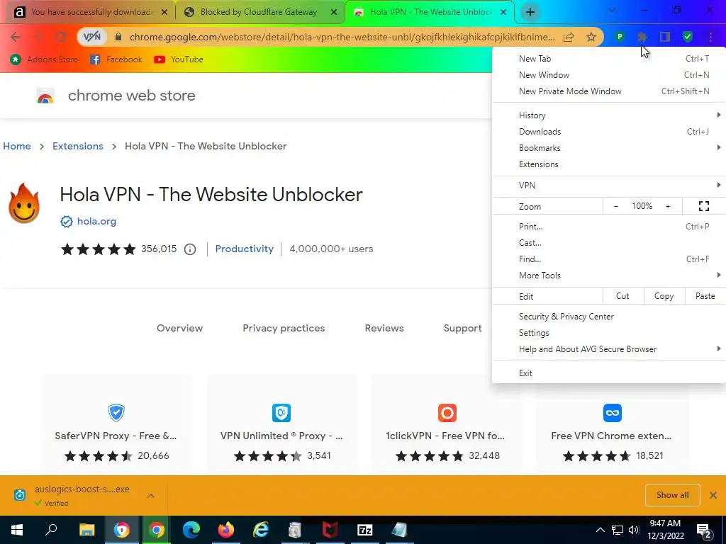
Task: Expand the Bookmarks submenu
Action: pyautogui.click(x=608, y=148)
